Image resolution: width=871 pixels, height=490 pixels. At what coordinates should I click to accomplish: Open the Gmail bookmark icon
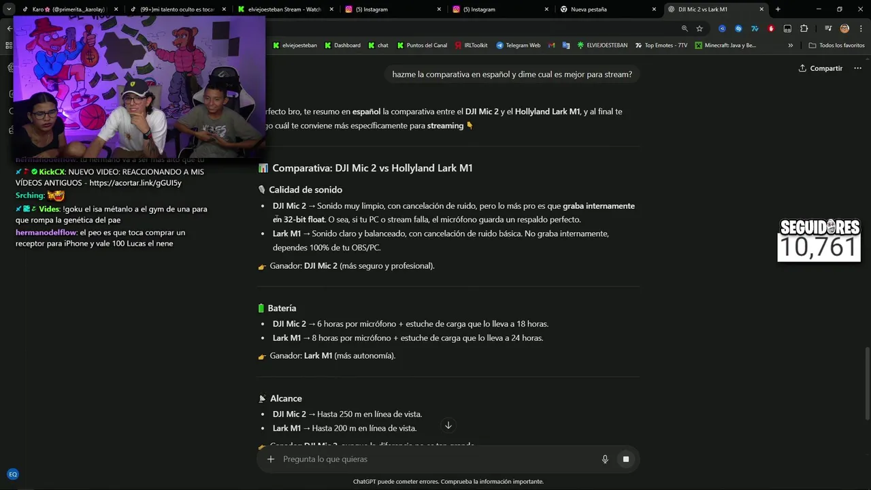(551, 46)
